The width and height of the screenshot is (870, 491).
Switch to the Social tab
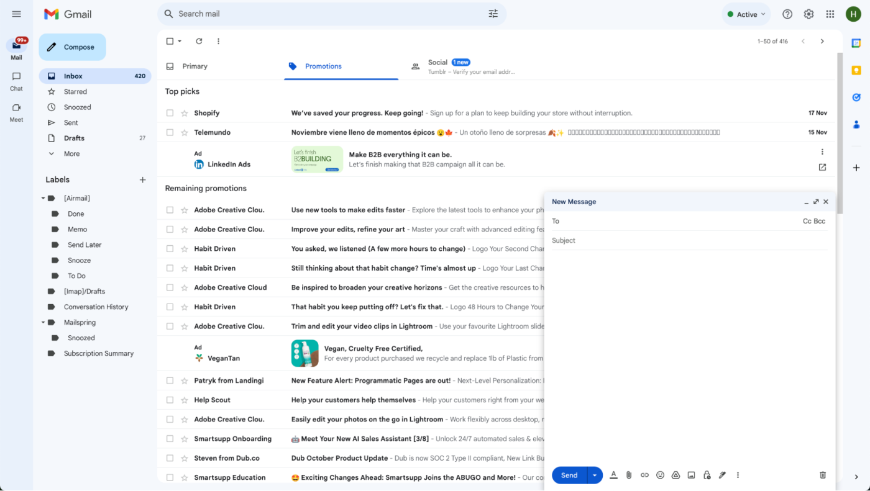(463, 66)
